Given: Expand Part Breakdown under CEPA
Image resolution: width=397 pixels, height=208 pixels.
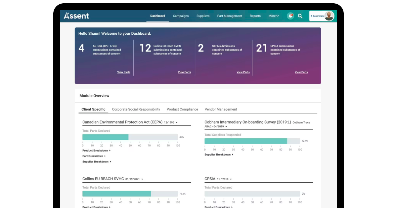Looking at the screenshot, I should point(94,156).
